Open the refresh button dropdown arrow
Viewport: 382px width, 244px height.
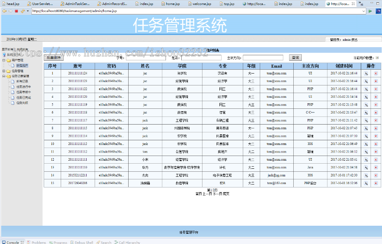tap(28, 11)
